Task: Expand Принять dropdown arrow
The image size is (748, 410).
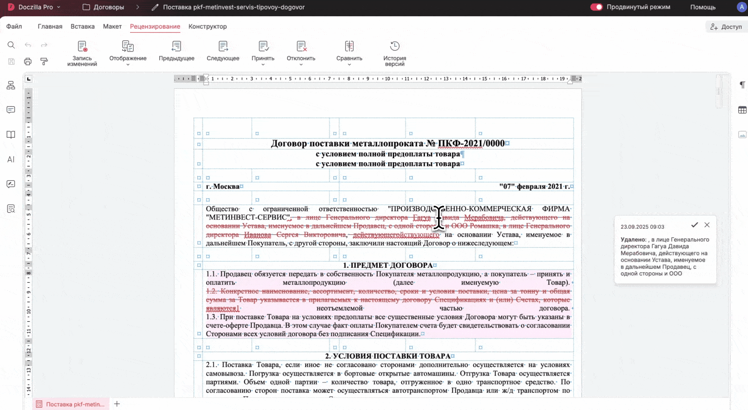Action: [263, 65]
